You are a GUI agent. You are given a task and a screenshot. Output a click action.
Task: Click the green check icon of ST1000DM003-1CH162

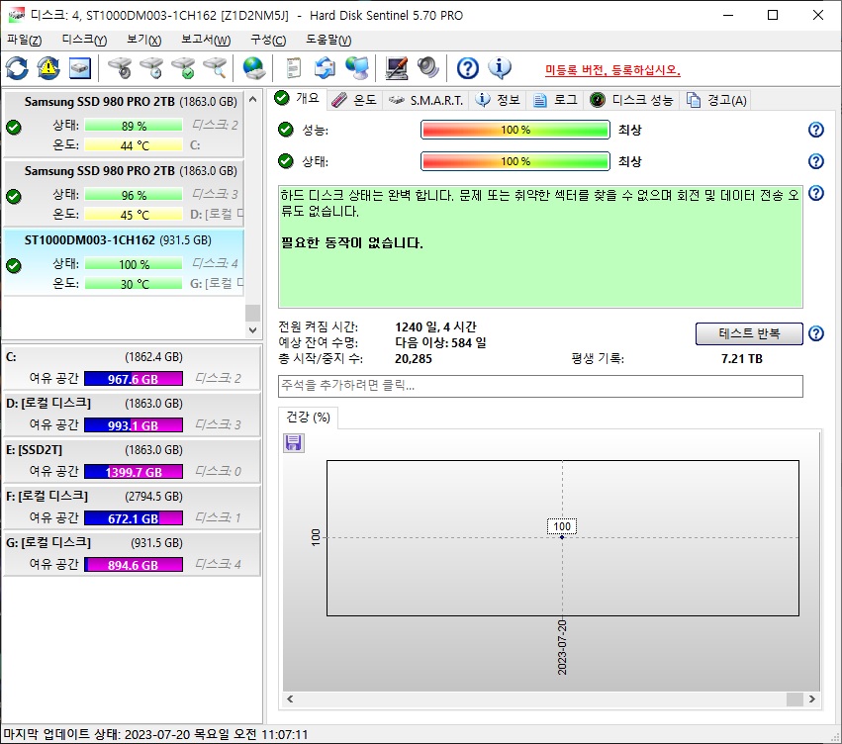pyautogui.click(x=14, y=266)
